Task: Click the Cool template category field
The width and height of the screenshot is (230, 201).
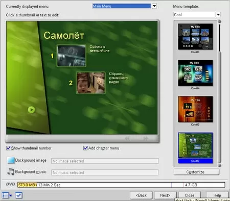Action: (194, 15)
